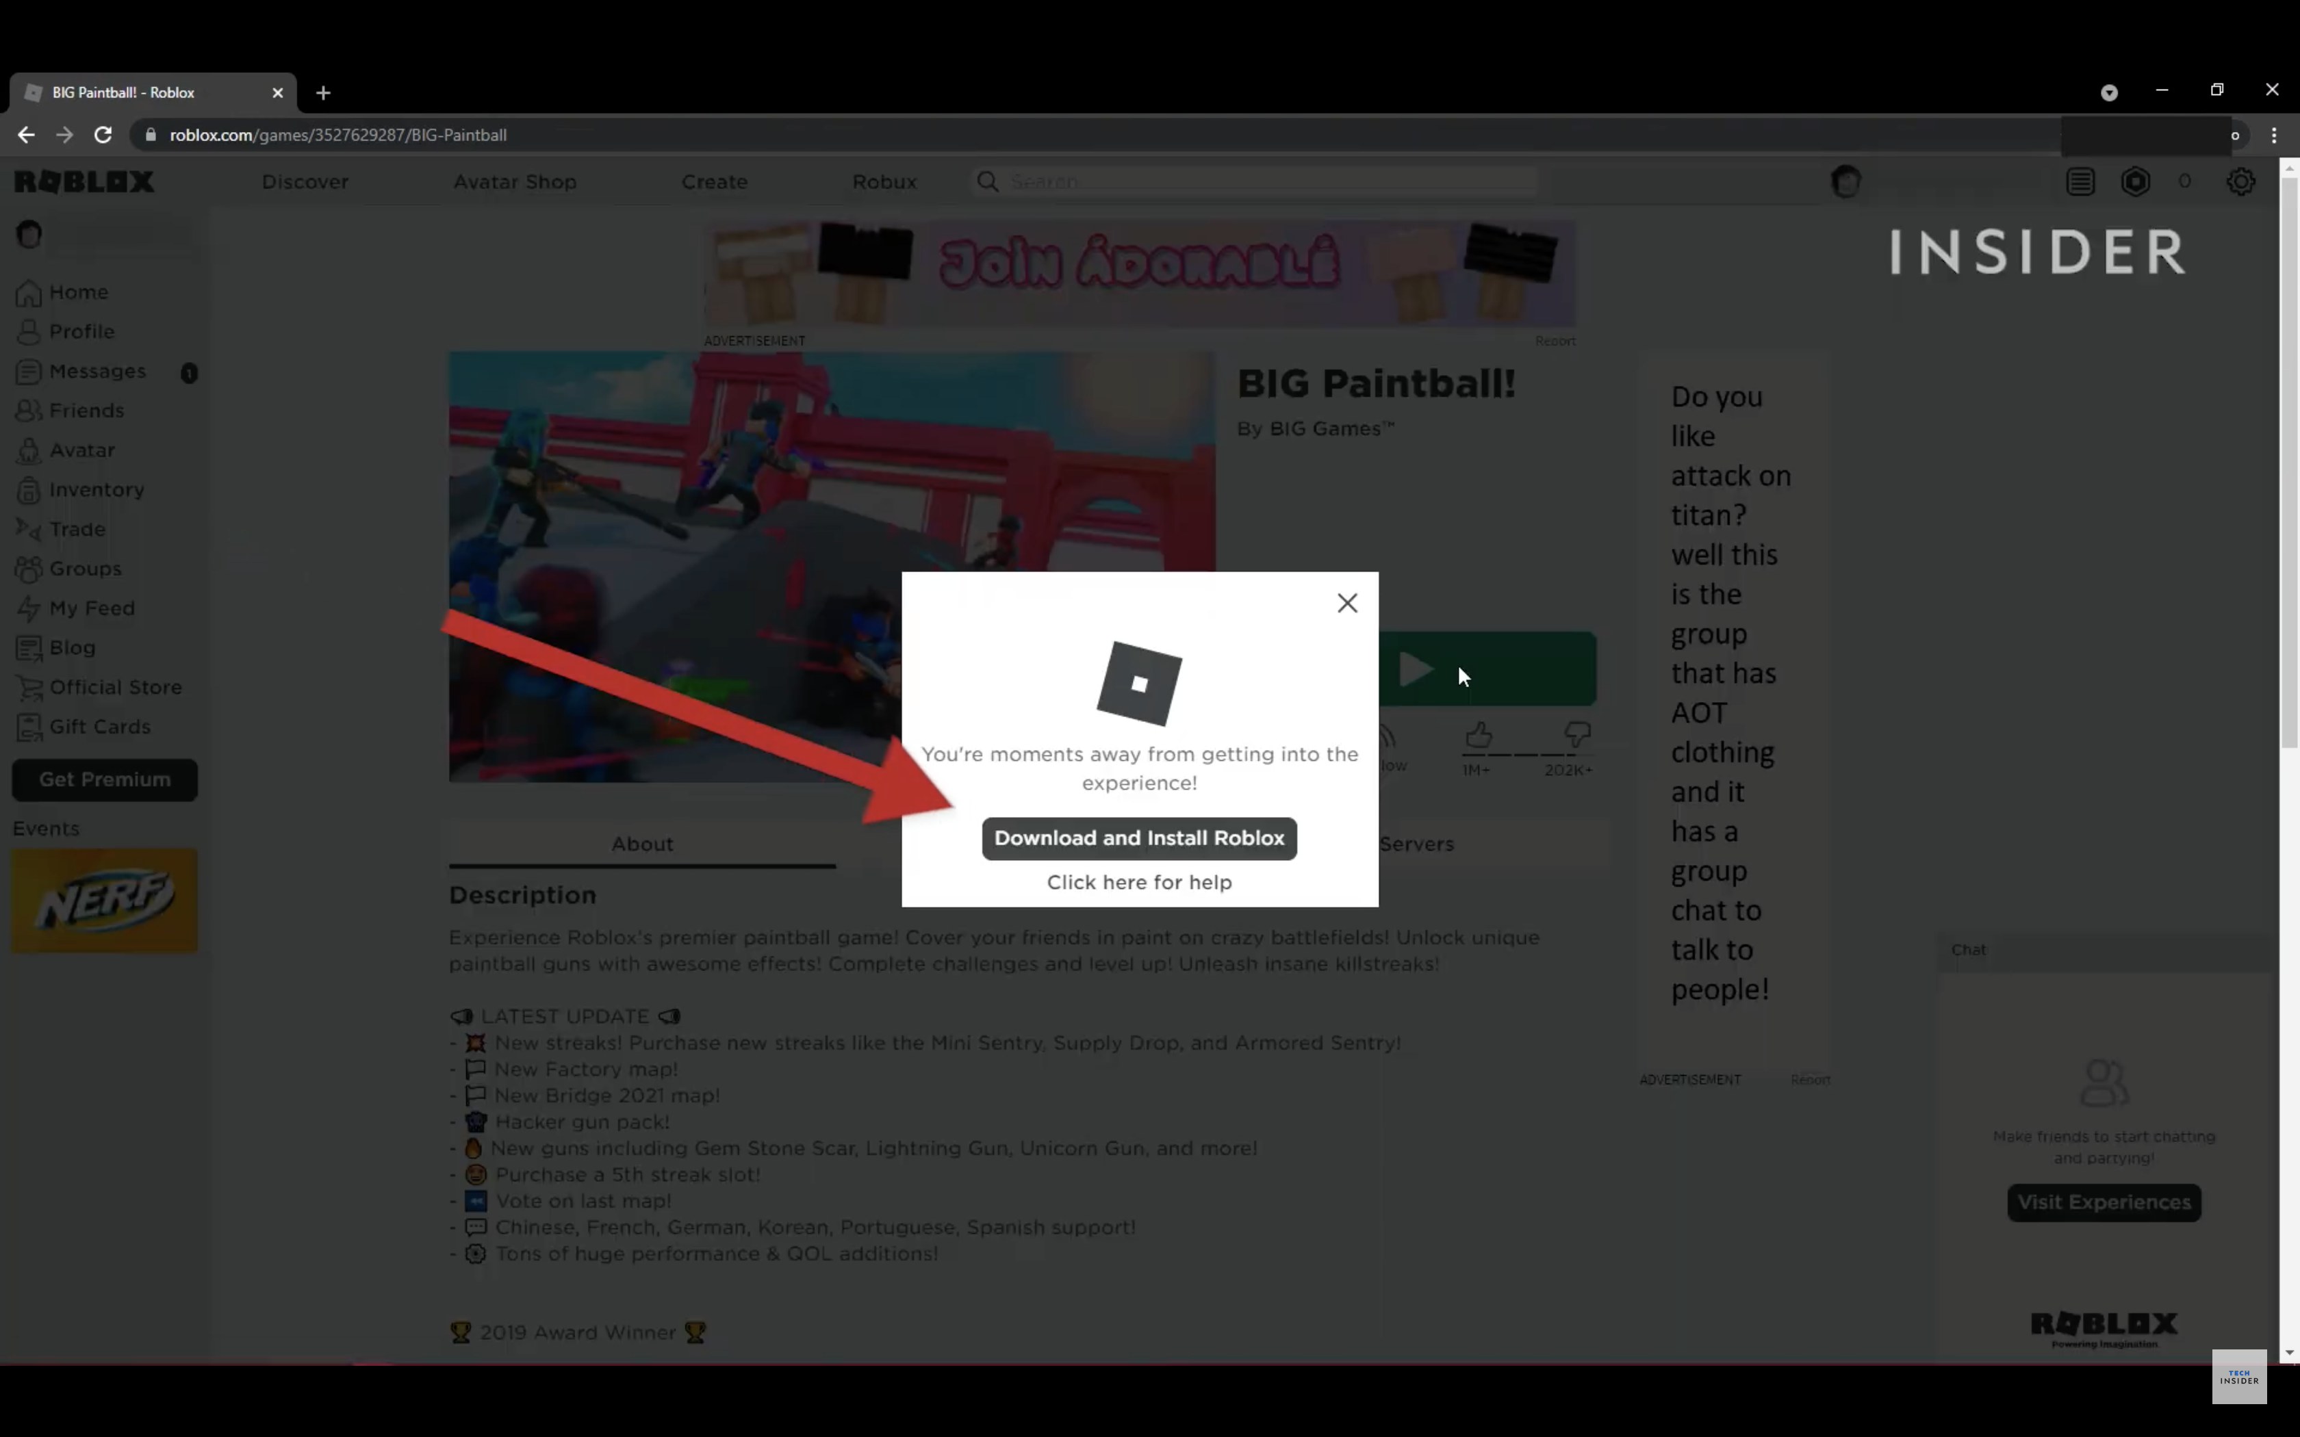The image size is (2300, 1437).
Task: Toggle the like button for BIG Paintball
Action: pyautogui.click(x=1475, y=734)
